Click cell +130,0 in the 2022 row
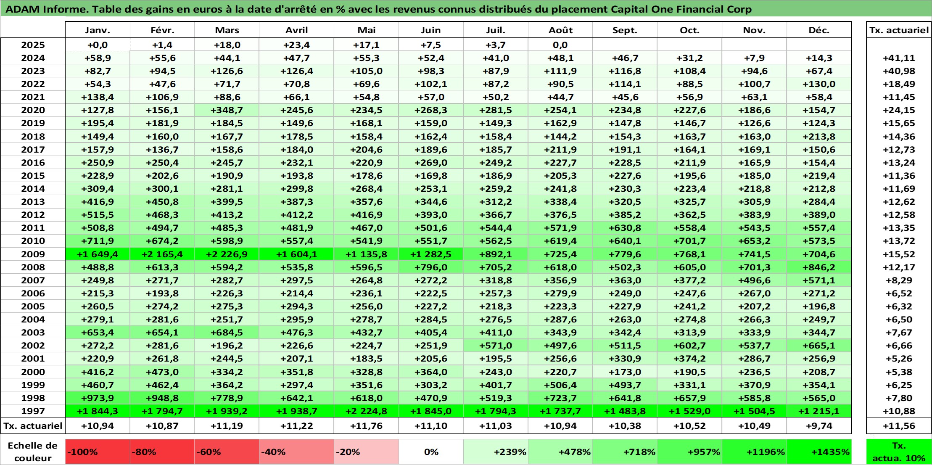Viewport: 932px width, 465px height. [x=819, y=84]
